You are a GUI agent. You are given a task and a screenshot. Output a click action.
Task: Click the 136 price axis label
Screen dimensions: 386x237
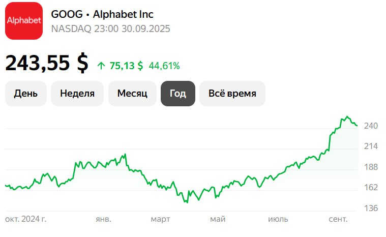click(x=371, y=208)
